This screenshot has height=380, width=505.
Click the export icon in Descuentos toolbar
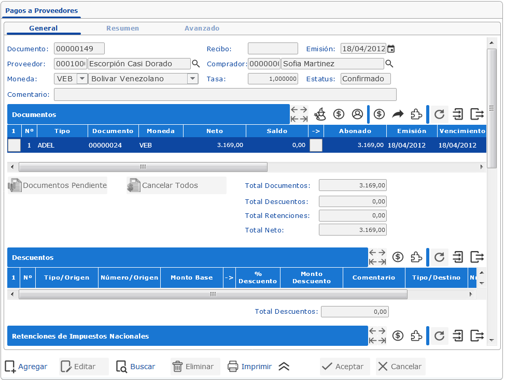(476, 256)
